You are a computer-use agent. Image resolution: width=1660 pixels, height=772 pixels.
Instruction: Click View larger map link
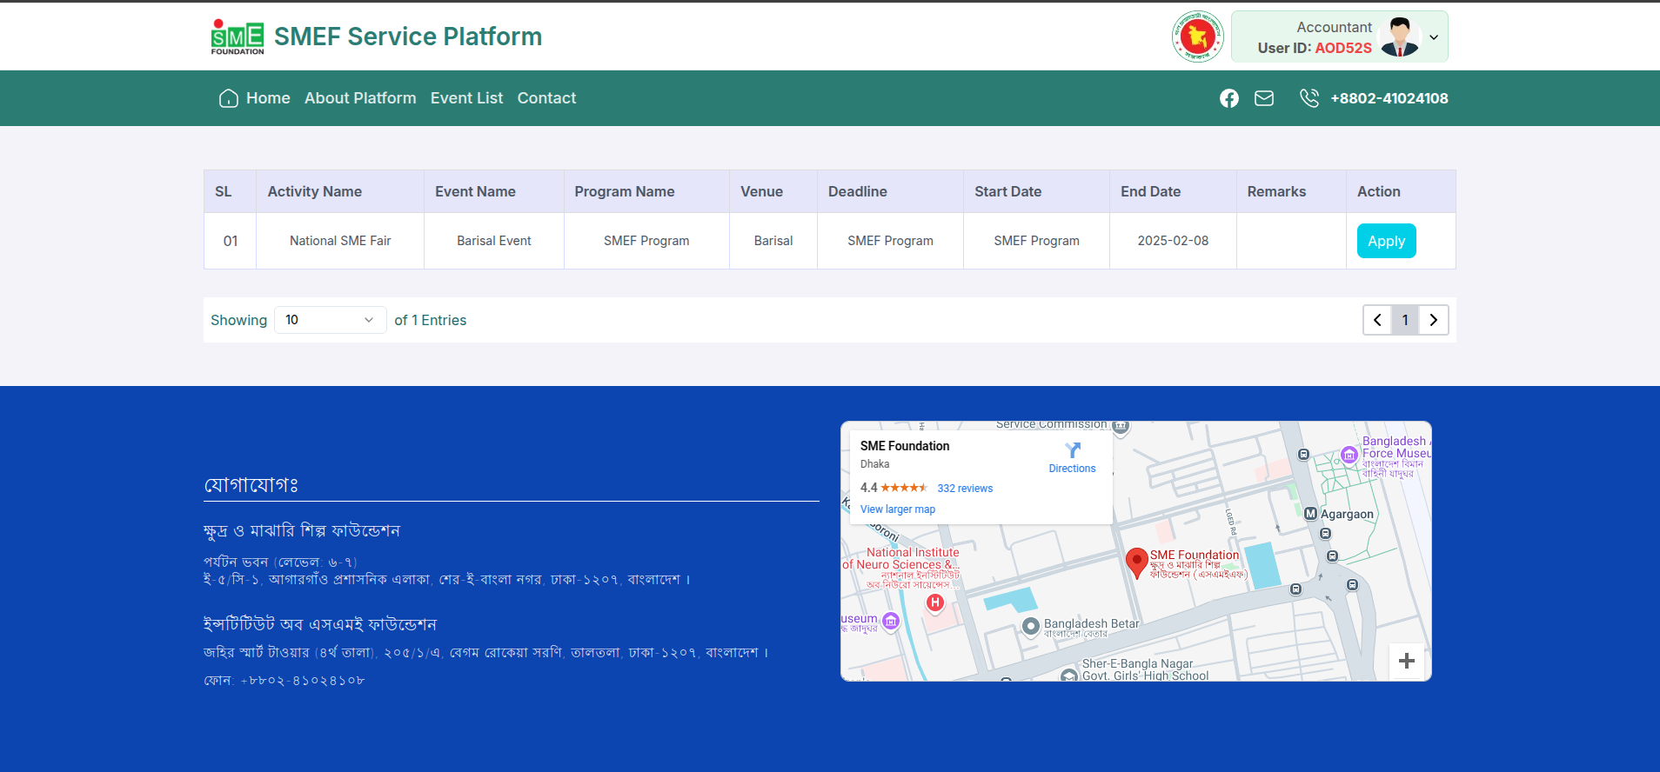click(898, 509)
